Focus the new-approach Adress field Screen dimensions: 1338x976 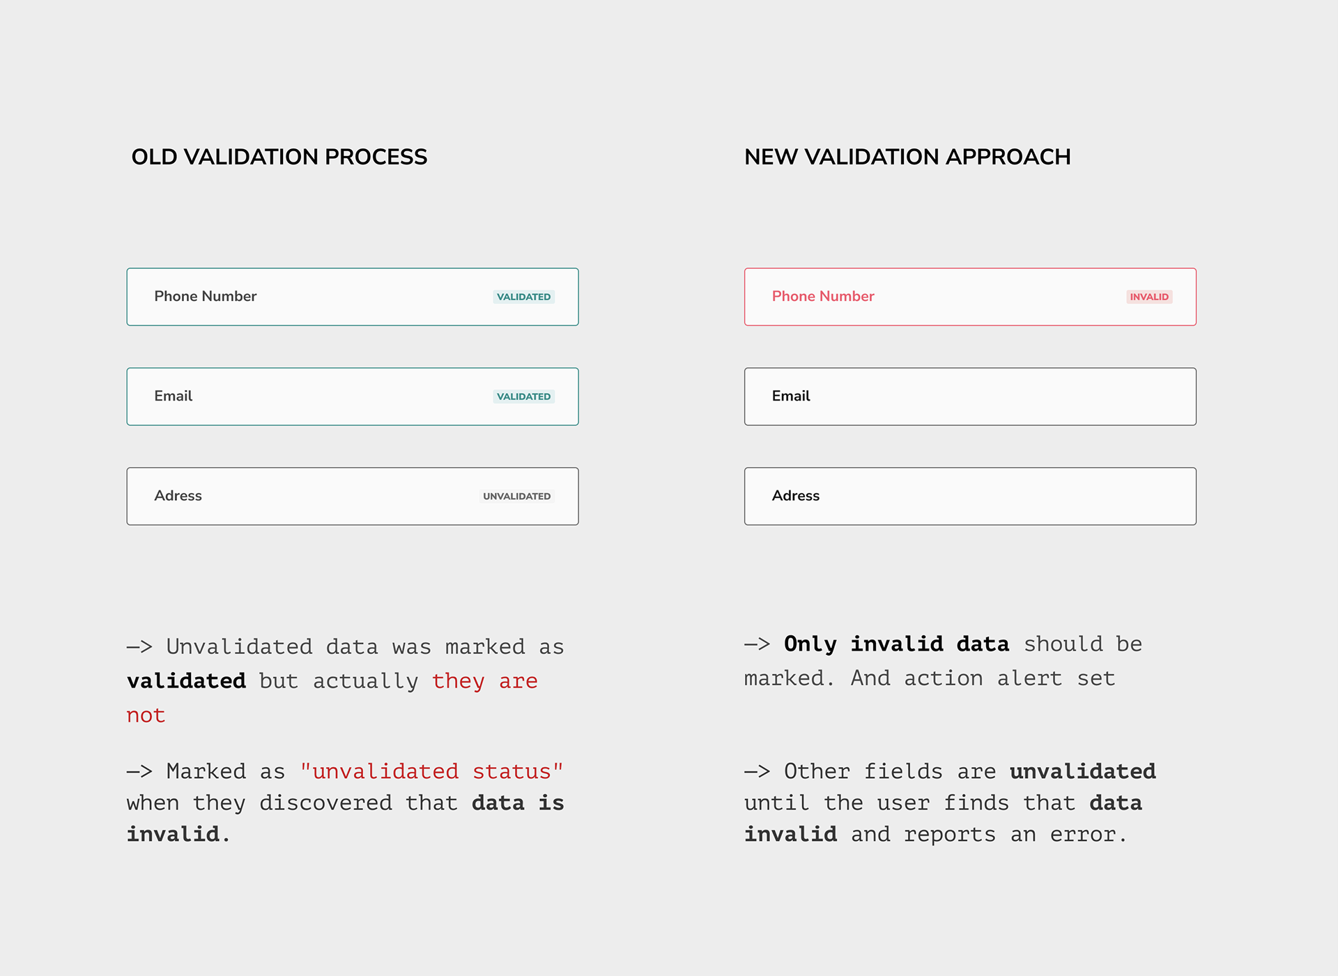[x=970, y=496]
